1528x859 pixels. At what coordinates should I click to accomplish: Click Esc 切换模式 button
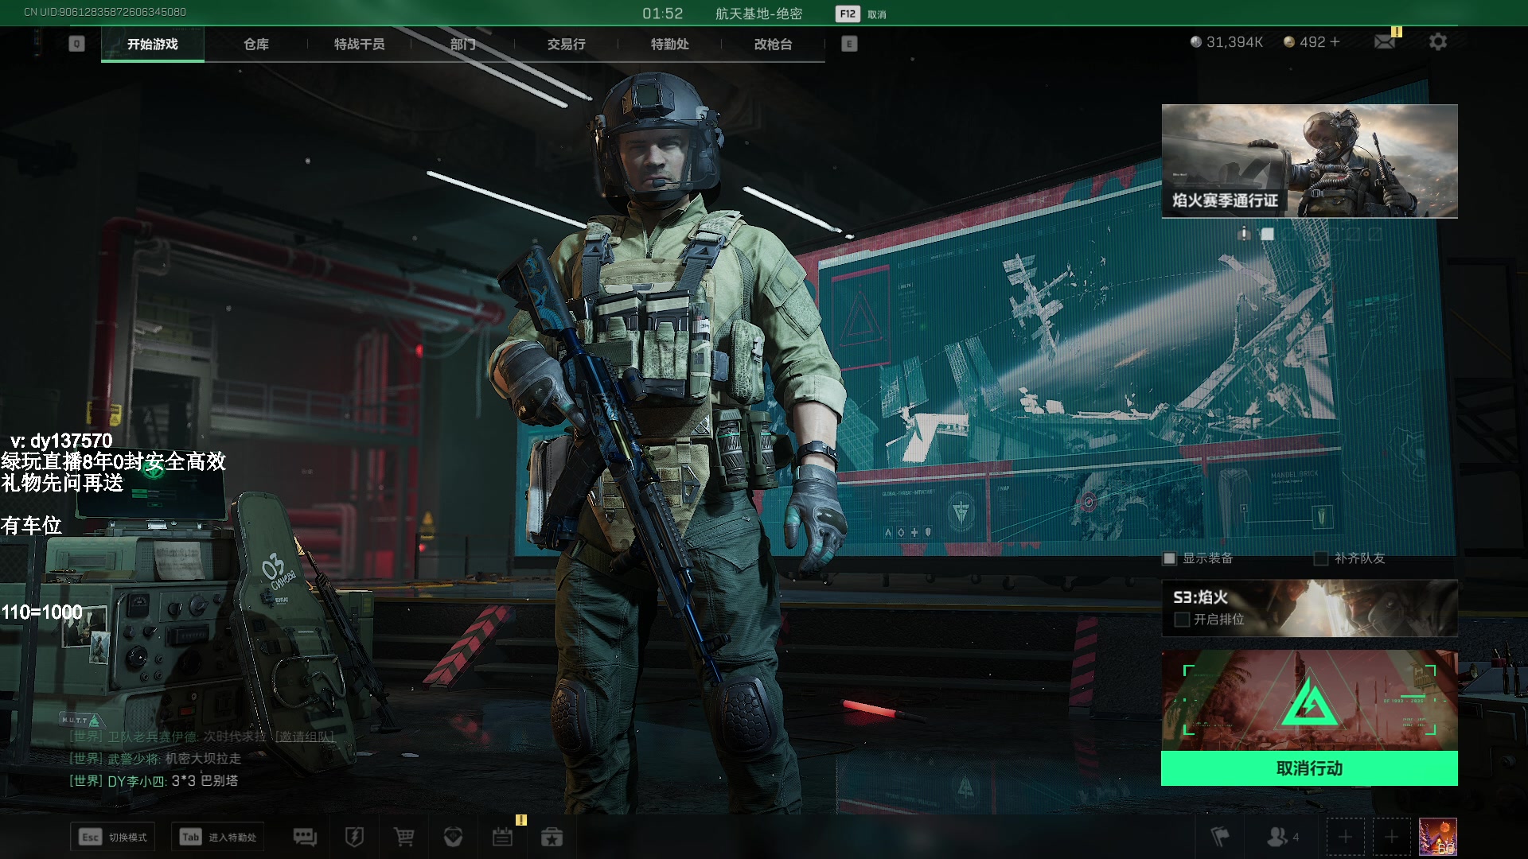click(112, 837)
